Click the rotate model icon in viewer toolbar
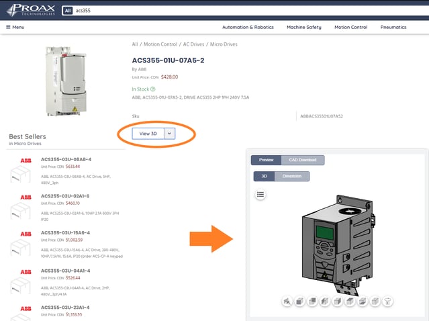 (x=387, y=302)
